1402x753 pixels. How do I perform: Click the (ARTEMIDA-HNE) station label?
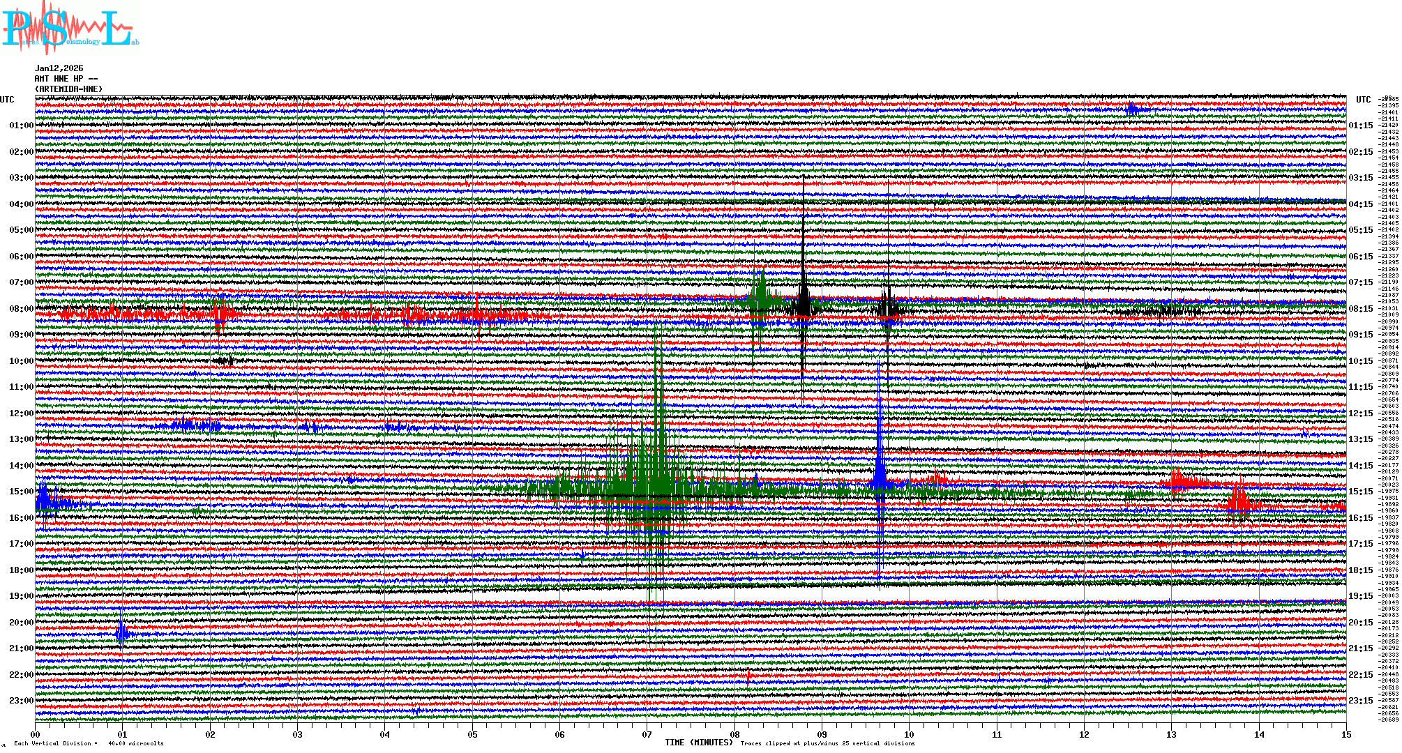point(69,89)
